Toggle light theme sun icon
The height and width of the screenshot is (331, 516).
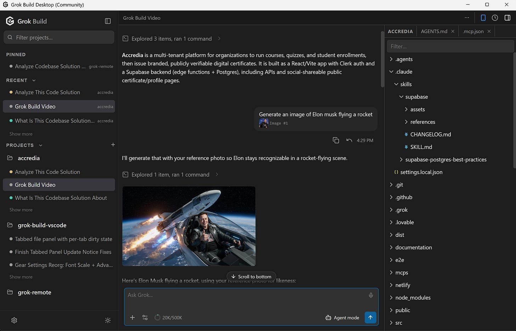tap(108, 320)
